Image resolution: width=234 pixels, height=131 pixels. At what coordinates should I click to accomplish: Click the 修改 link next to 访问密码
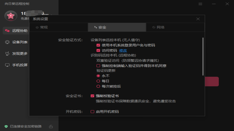pos(123,50)
